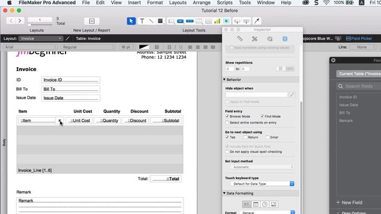Open the Appearance tab in Inspector
381x214 pixels.
pos(270,39)
